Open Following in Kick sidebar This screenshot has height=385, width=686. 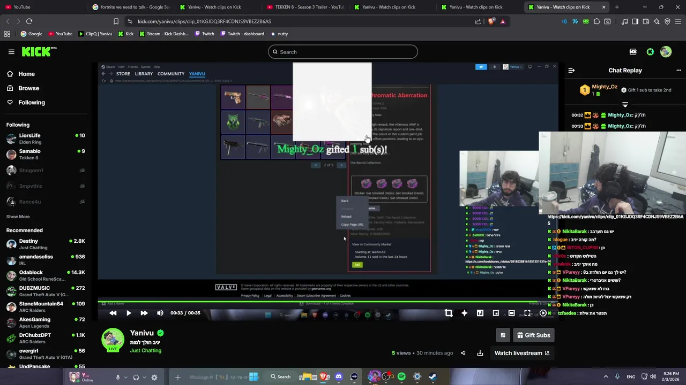(26, 102)
